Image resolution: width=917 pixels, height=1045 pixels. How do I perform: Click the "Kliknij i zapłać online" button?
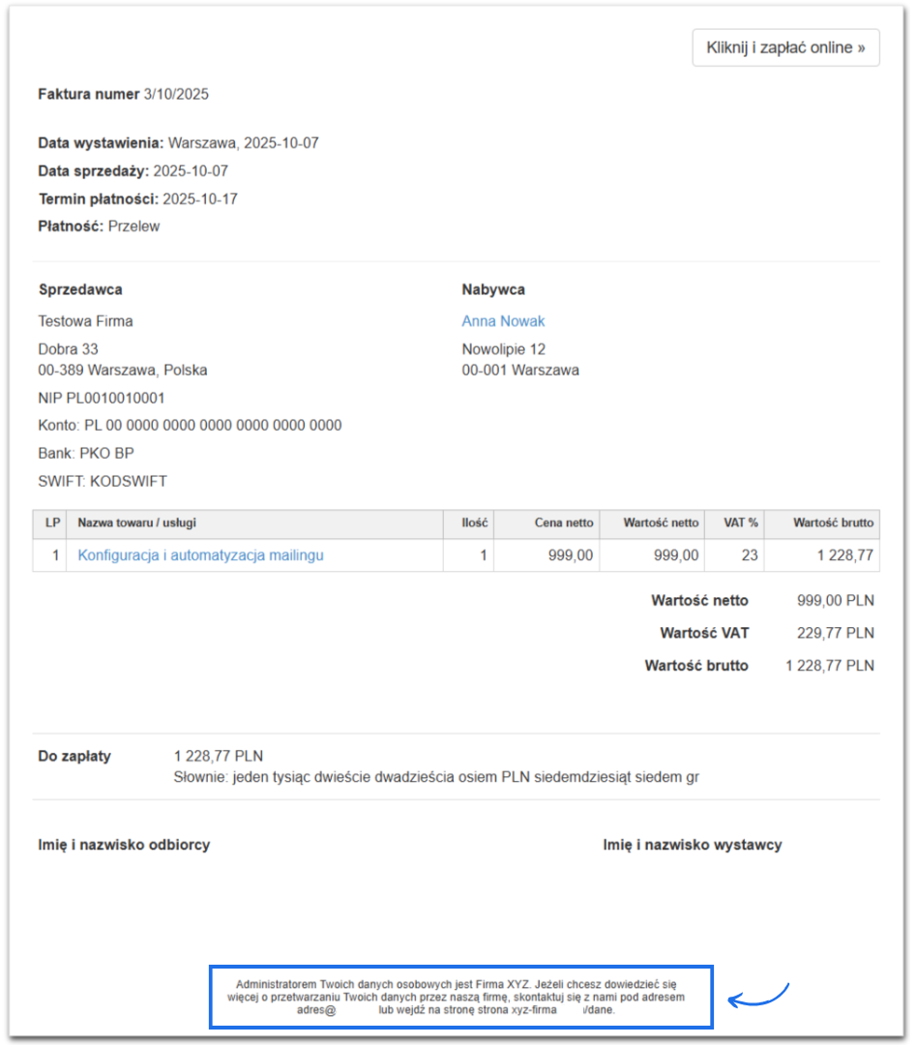785,47
